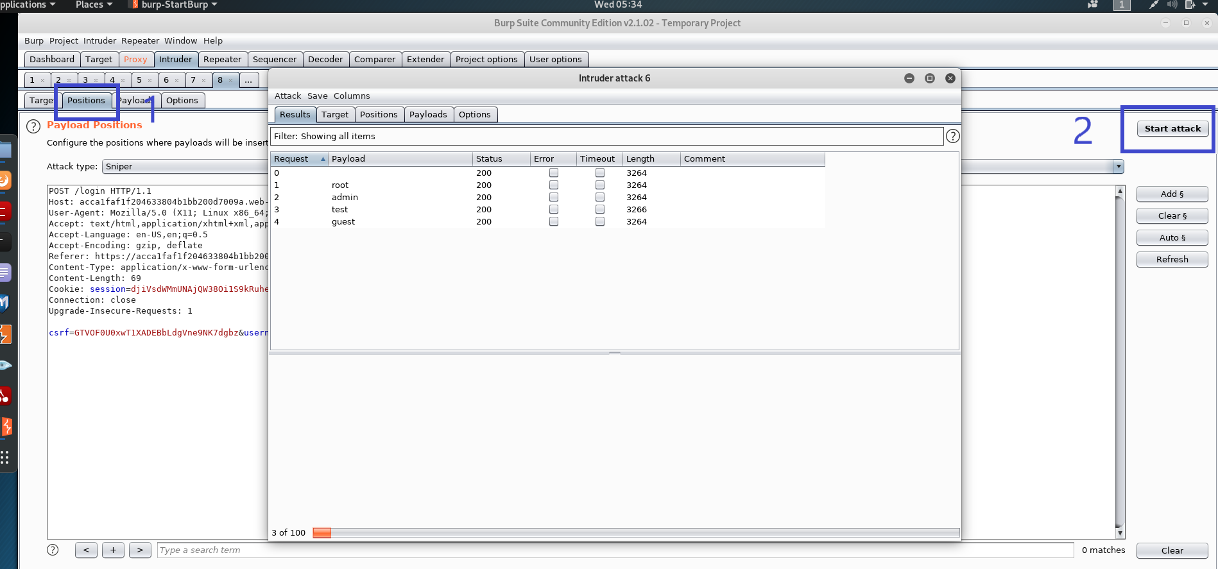Open workspace 1 indicator in top bar
The height and width of the screenshot is (569, 1218).
[1122, 4]
